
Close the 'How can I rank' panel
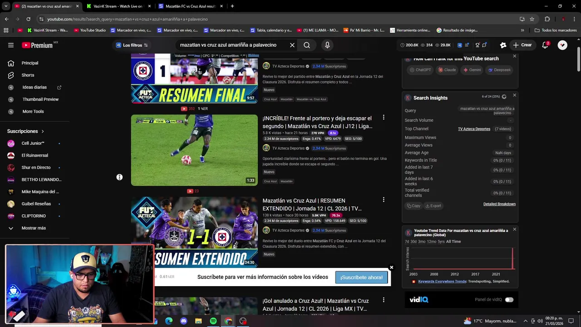514,56
